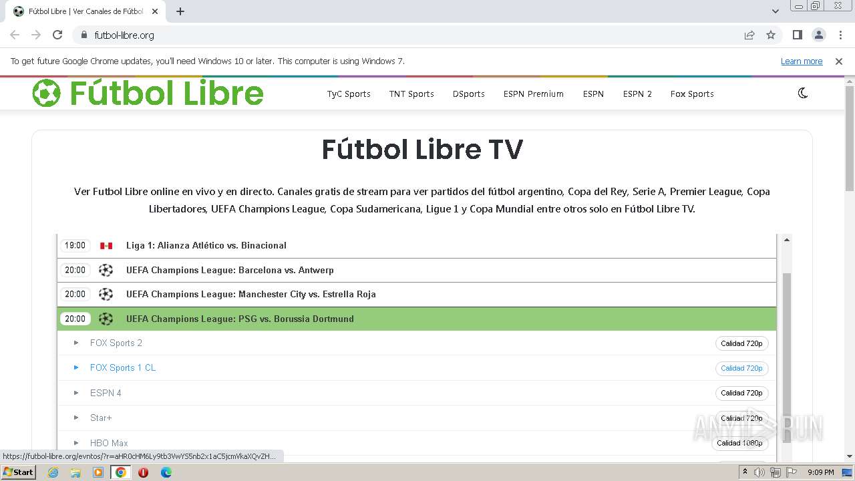Open the FOX Sports 1 CL stream
This screenshot has width=855, height=481.
(x=123, y=367)
